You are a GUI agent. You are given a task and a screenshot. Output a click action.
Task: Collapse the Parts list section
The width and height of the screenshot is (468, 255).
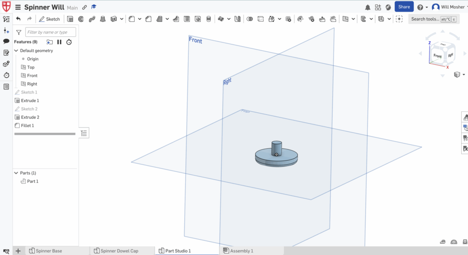point(16,173)
